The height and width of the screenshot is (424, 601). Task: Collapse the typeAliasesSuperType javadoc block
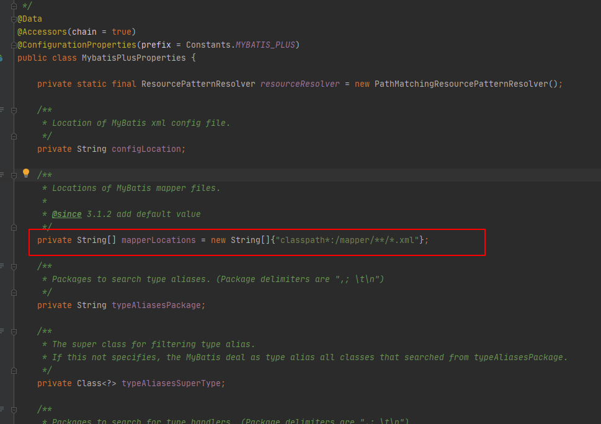point(14,331)
